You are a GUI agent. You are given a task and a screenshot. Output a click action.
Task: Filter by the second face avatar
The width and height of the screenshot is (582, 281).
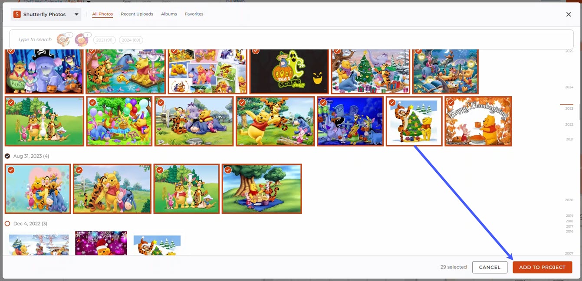pos(82,40)
